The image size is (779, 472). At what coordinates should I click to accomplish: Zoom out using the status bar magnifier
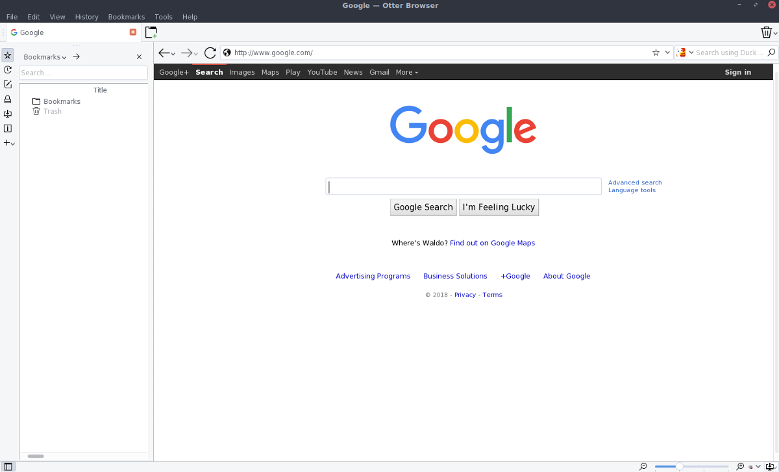tap(643, 466)
